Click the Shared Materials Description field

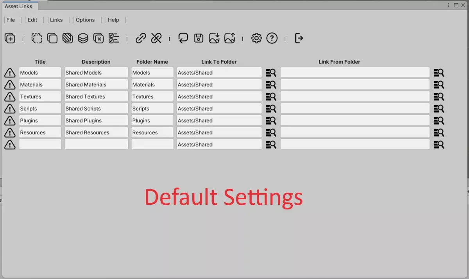point(96,85)
